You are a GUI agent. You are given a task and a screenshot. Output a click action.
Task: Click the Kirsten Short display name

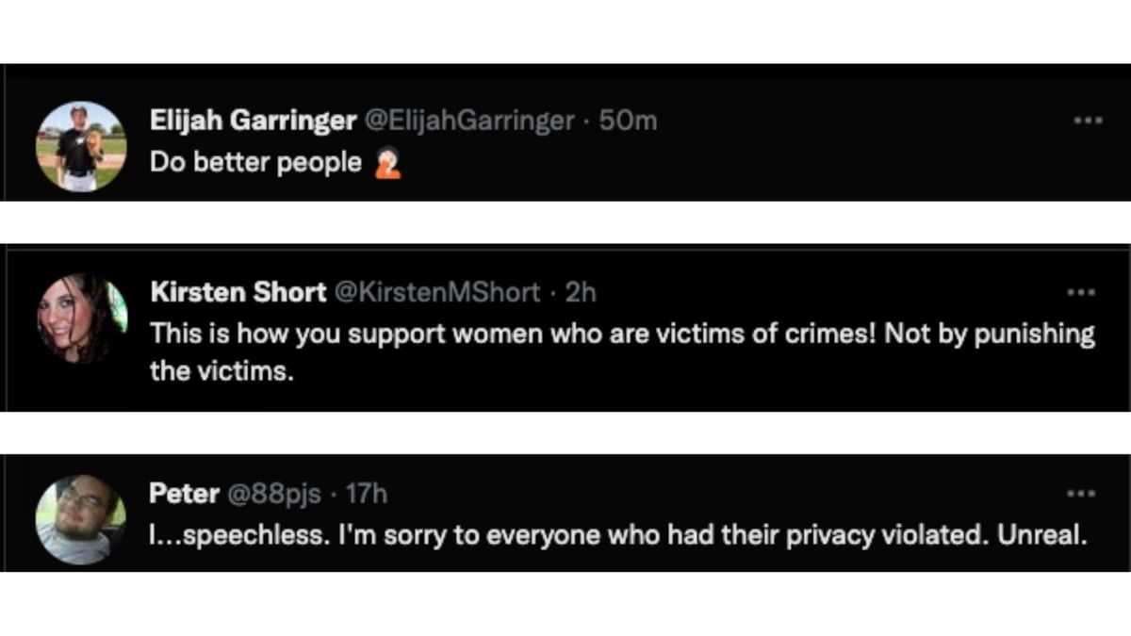(238, 292)
